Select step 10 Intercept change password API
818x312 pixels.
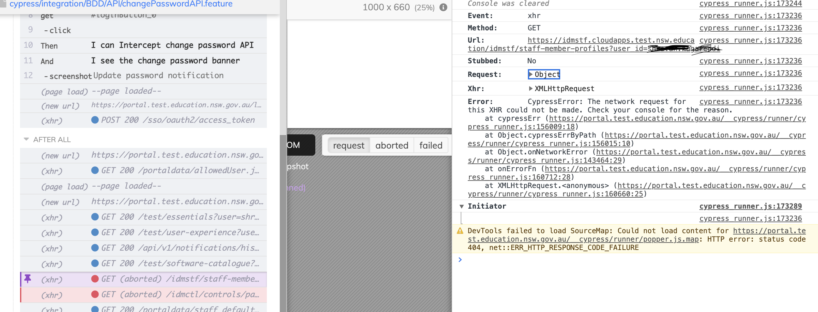(x=143, y=45)
